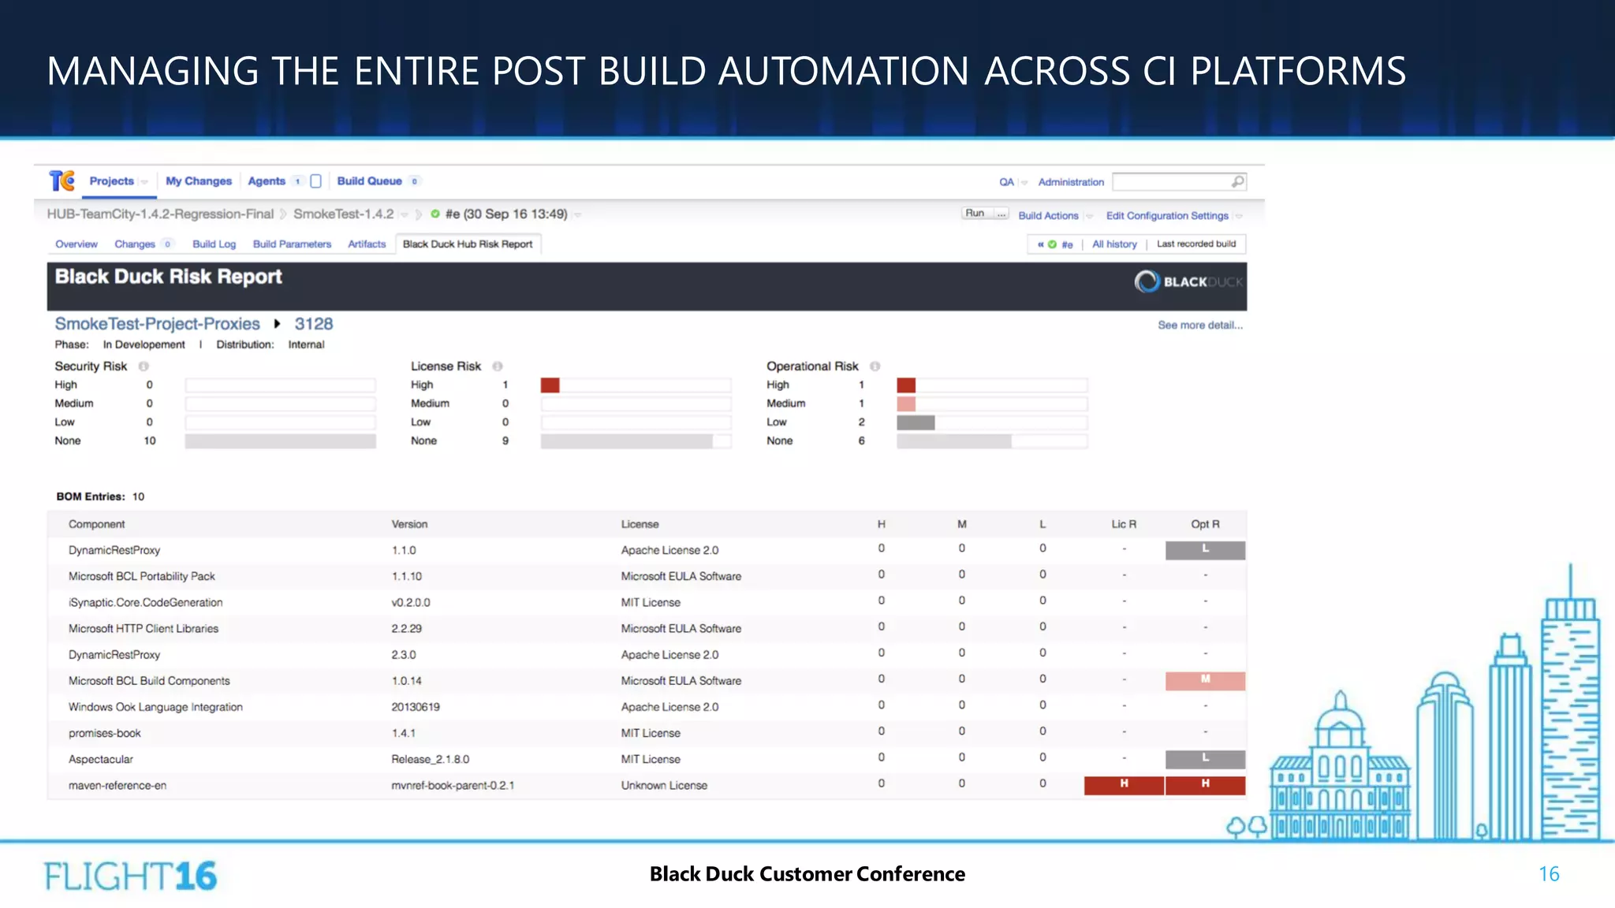Open the #e build breadcrumb dropdown arrow
The height and width of the screenshot is (908, 1615).
[x=577, y=214]
